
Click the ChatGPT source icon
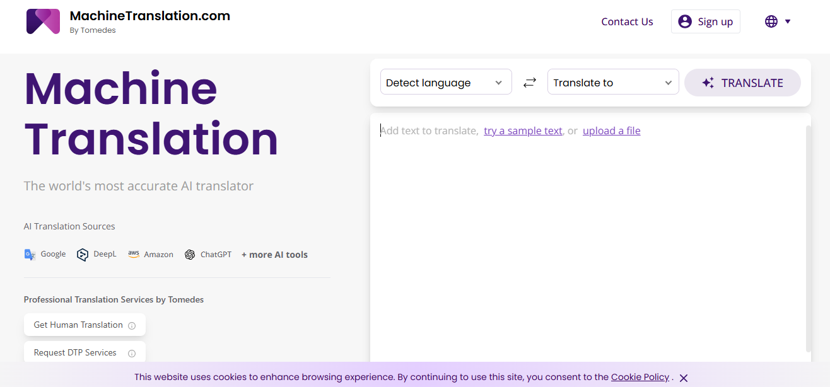click(189, 255)
